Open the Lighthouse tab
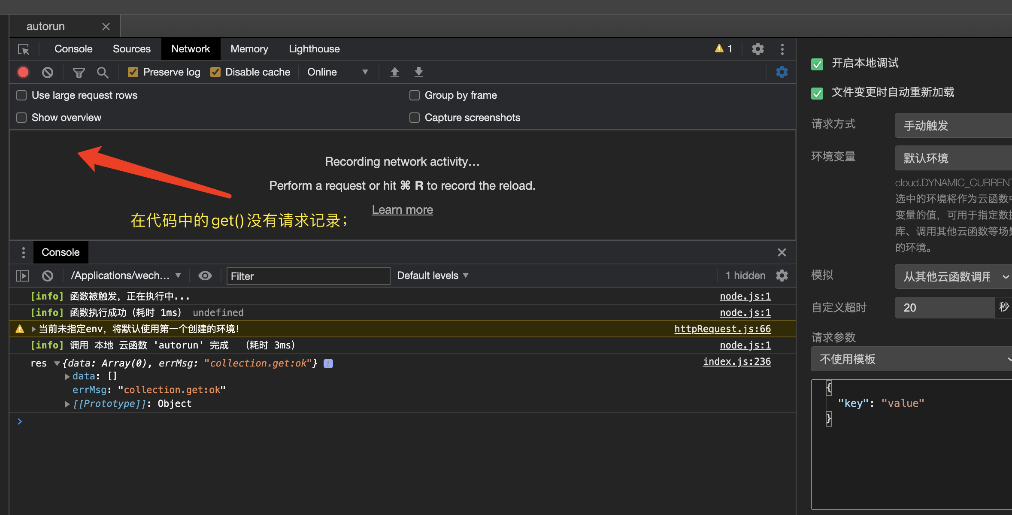The width and height of the screenshot is (1012, 515). tap(314, 49)
